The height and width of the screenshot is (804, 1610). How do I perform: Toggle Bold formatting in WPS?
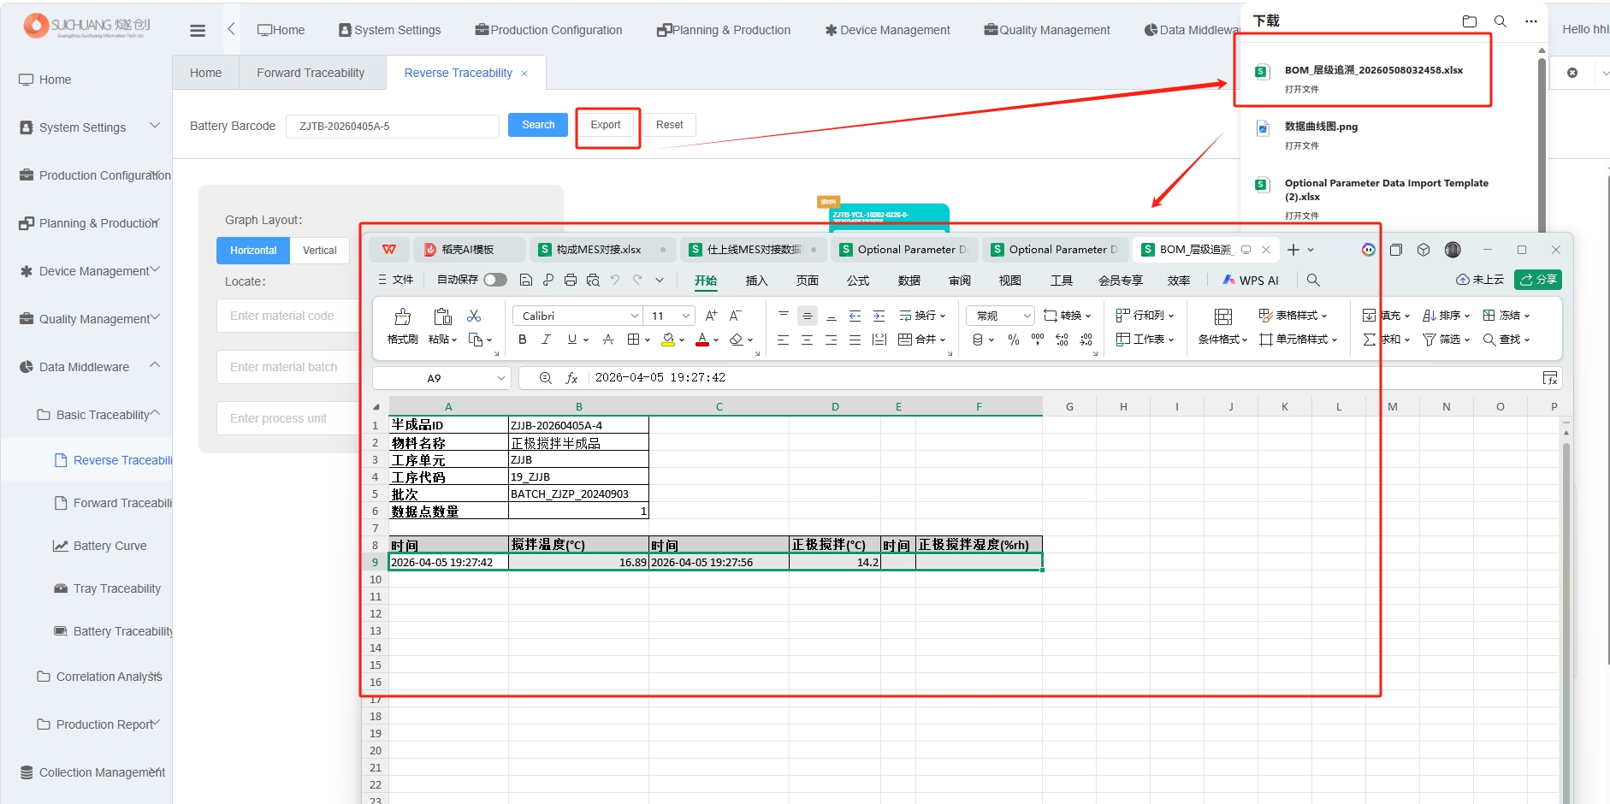(523, 340)
